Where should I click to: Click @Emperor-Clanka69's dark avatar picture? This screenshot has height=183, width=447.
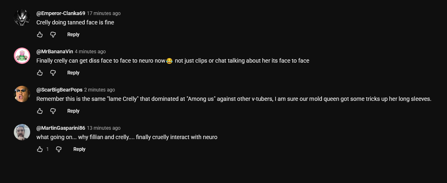pos(22,17)
